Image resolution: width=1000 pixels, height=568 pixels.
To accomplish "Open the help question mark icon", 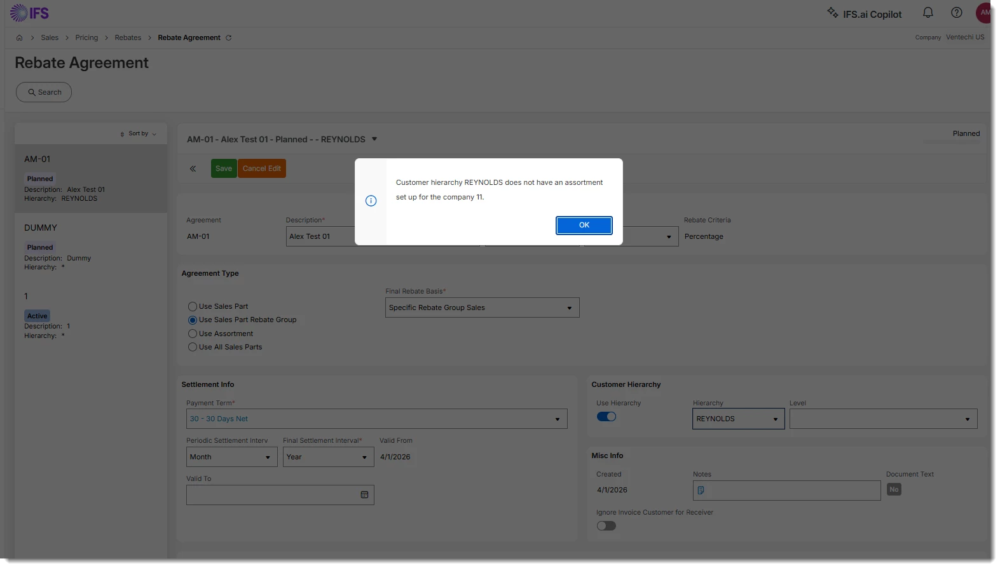I will tap(956, 13).
